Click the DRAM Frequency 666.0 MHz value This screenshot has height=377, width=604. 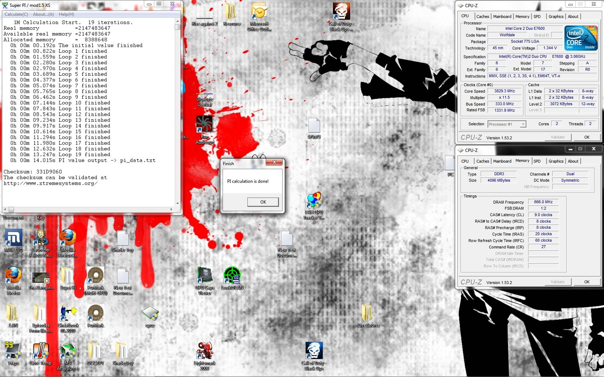543,202
